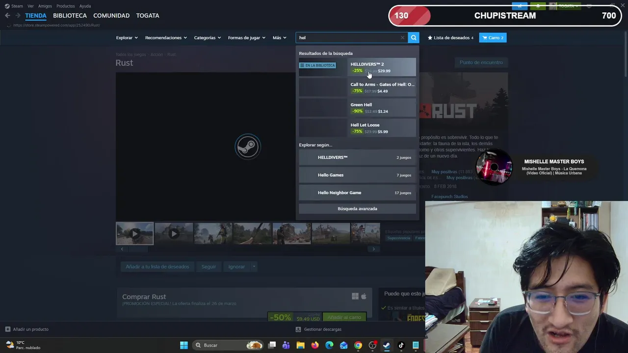The width and height of the screenshot is (628, 353).
Task: Open Facepunch Studios developer link
Action: [449, 197]
